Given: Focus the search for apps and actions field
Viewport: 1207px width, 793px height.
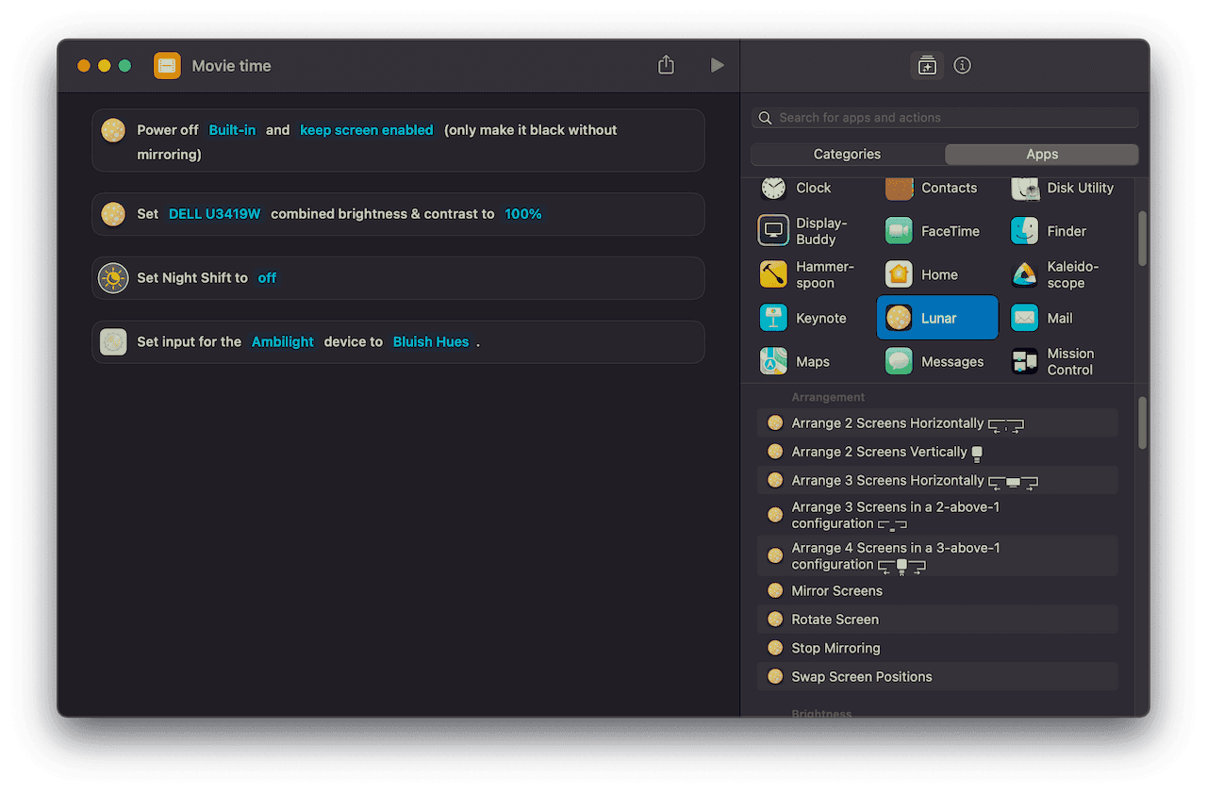Looking at the screenshot, I should click(x=945, y=118).
